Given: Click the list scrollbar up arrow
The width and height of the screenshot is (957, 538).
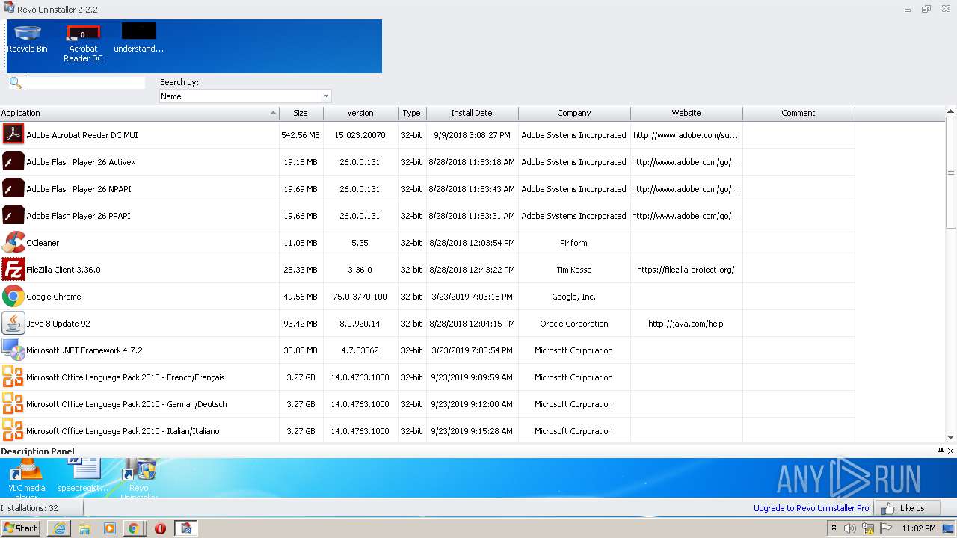Looking at the screenshot, I should pyautogui.click(x=951, y=112).
